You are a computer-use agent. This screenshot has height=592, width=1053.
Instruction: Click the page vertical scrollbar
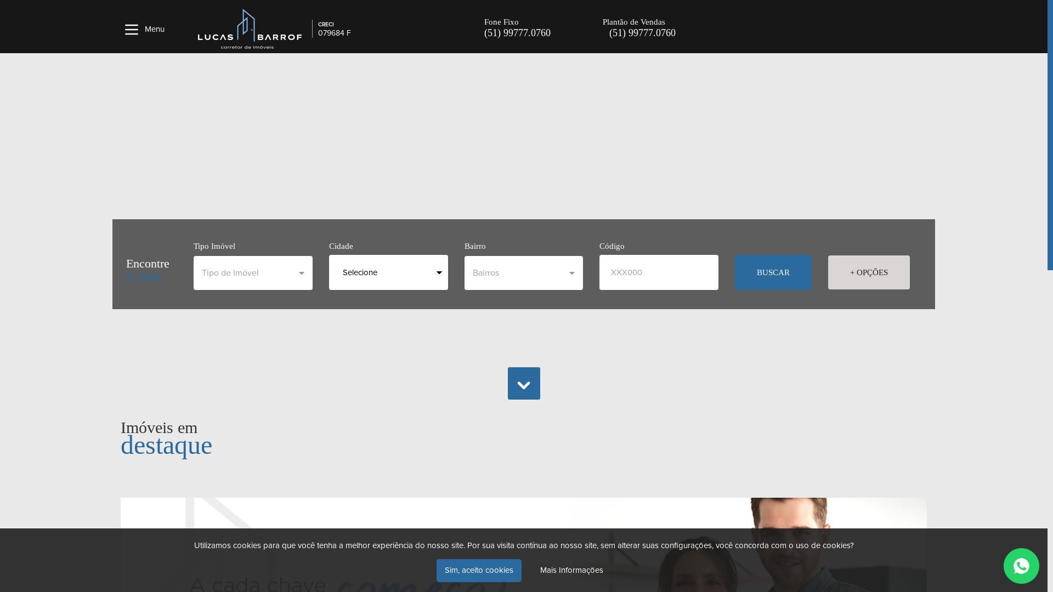tap(1050, 135)
